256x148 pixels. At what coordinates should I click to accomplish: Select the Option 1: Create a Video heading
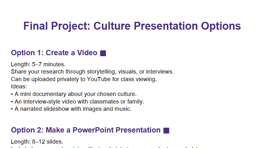pyautogui.click(x=54, y=53)
